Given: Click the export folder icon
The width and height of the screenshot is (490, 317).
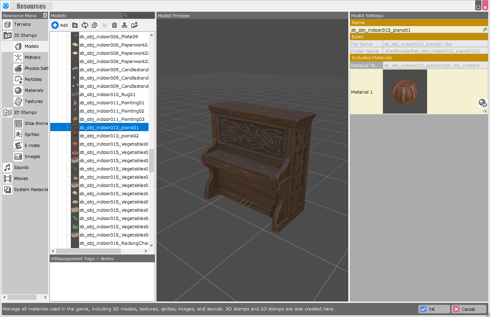Looking at the screenshot, I should click(134, 25).
